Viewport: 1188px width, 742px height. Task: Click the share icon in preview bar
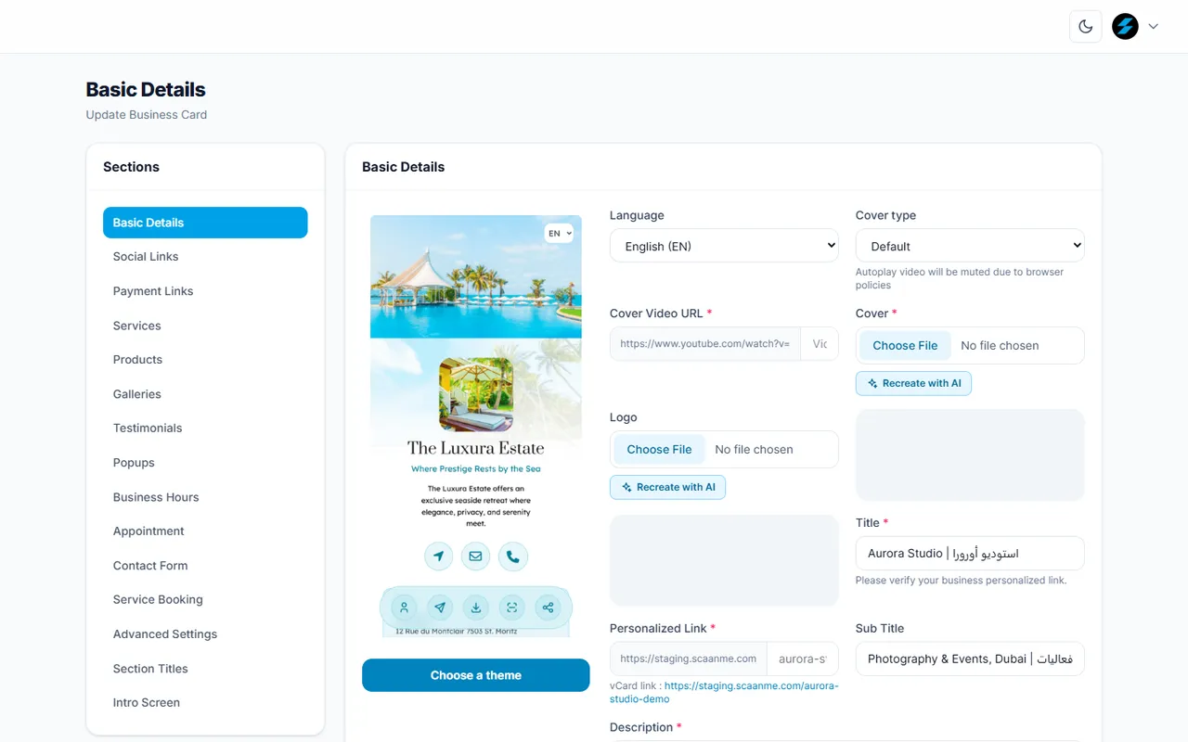549,608
